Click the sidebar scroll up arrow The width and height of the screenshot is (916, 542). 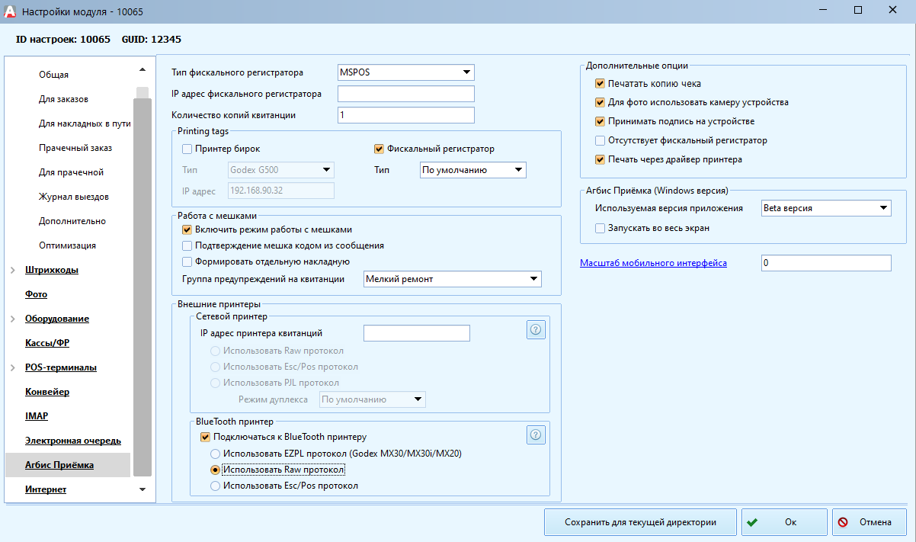pos(143,70)
